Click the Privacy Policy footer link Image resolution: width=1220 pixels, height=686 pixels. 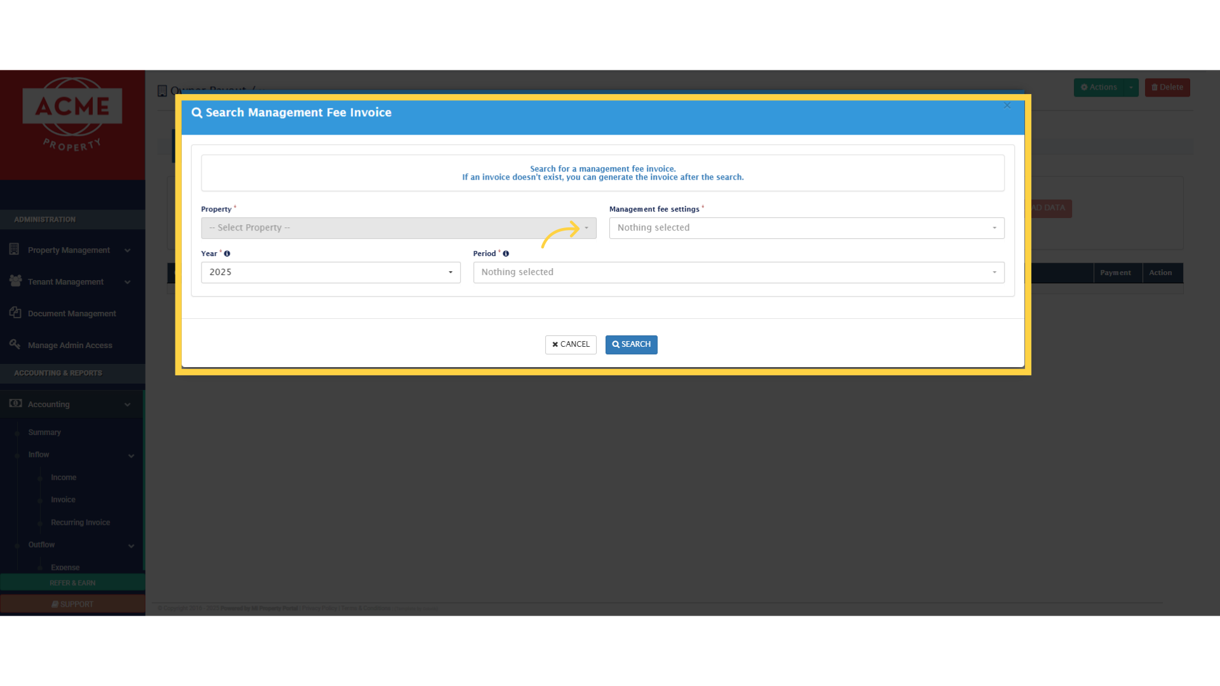pyautogui.click(x=320, y=609)
